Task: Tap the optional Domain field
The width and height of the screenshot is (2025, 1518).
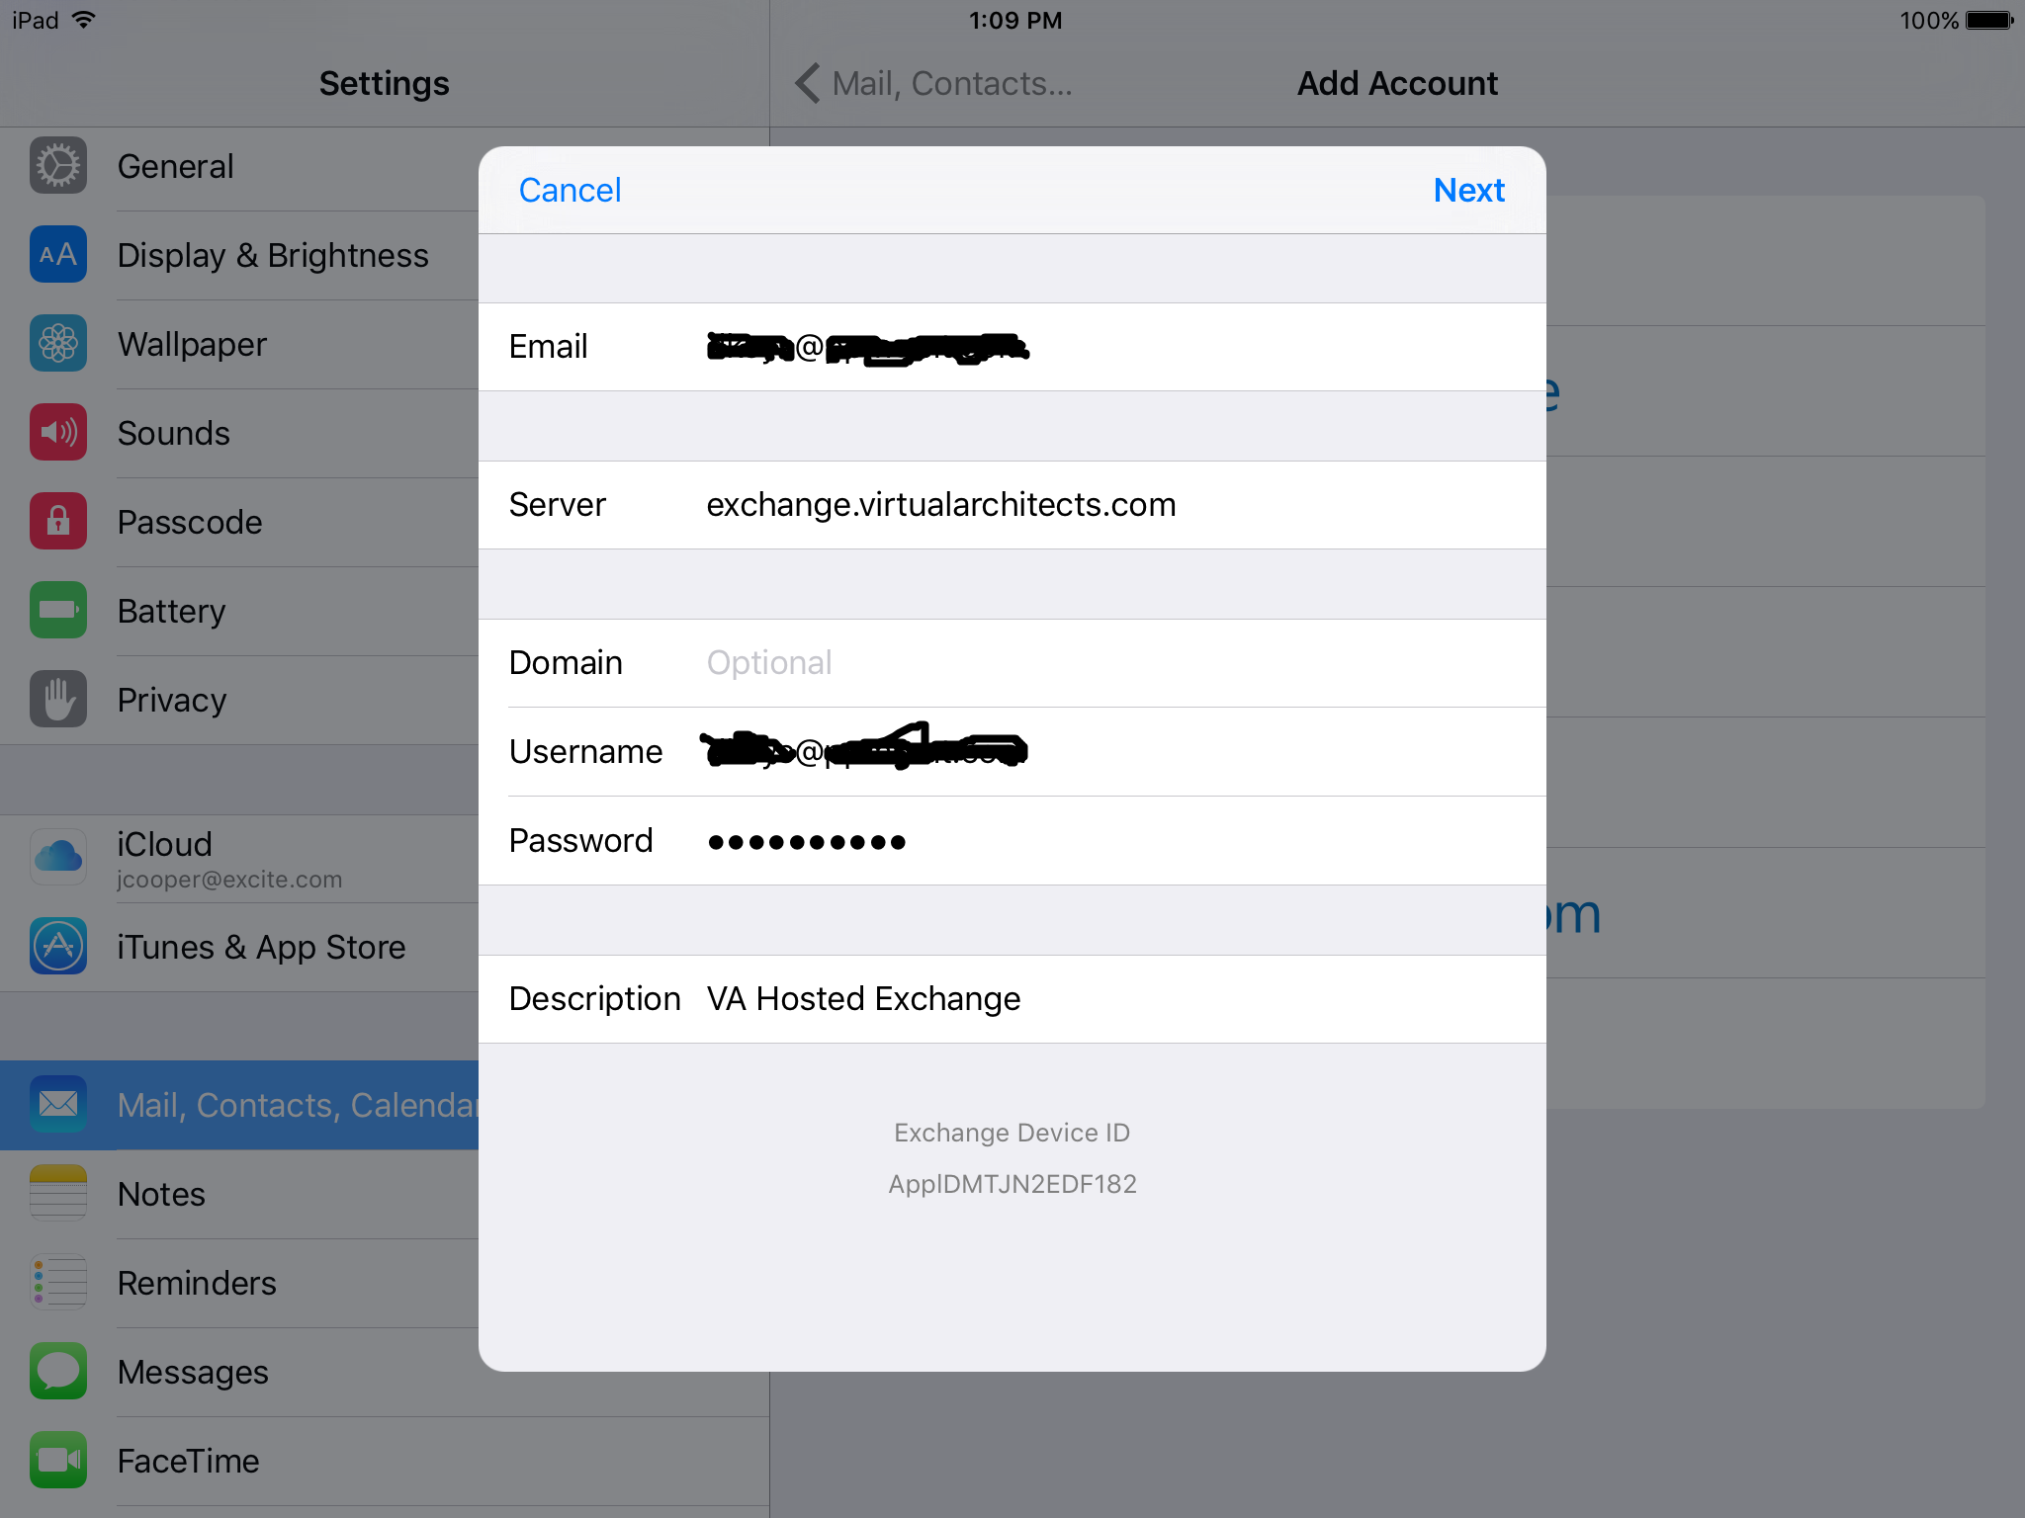Action: point(1012,663)
